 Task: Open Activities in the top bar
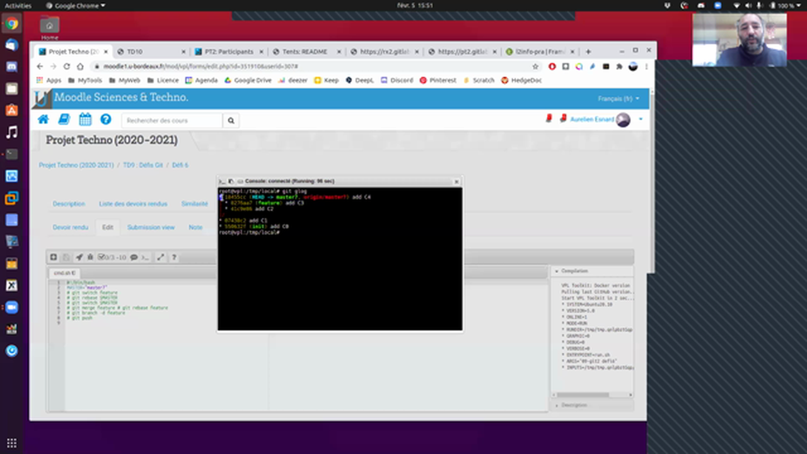[x=18, y=6]
